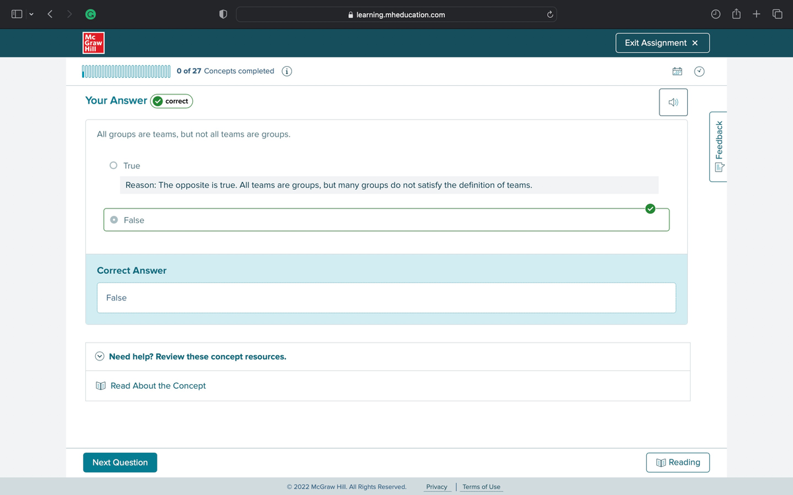Collapse the Need help concept resources section

[100, 356]
